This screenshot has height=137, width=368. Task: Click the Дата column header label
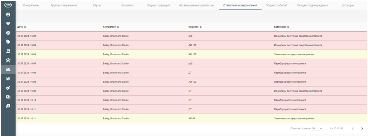pos(20,27)
